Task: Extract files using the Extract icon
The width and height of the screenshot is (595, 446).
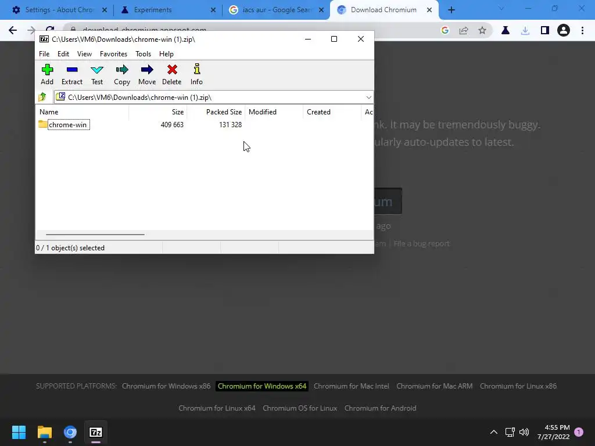Action: tap(71, 74)
